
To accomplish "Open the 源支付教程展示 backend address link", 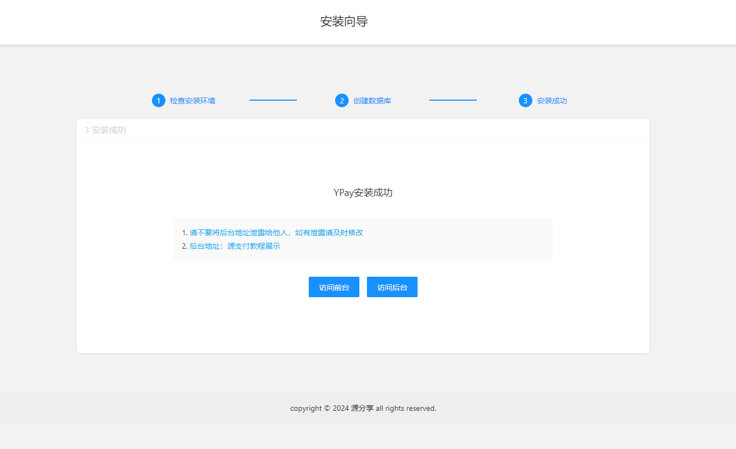I will 254,246.
